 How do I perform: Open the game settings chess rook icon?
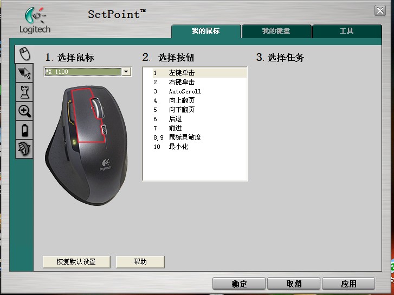click(24, 92)
